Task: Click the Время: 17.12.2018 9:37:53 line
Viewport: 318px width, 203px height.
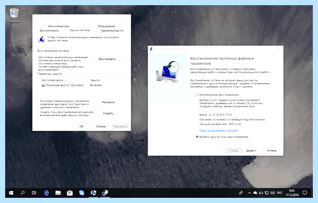Action: click(x=215, y=115)
